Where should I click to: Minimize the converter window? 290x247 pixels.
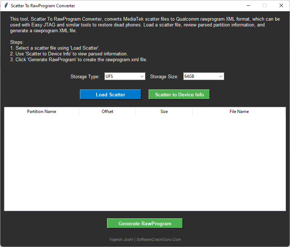pyautogui.click(x=248, y=6)
